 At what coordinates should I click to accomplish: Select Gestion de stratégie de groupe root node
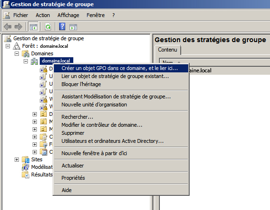click(x=49, y=38)
